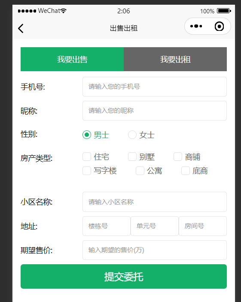241x302 pixels.
Task: Tap the 小区名称: label
Action: 37,202
